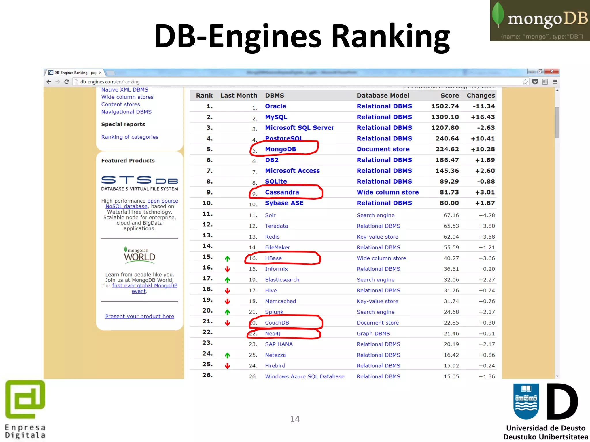Open Ranking of categories report

[130, 137]
